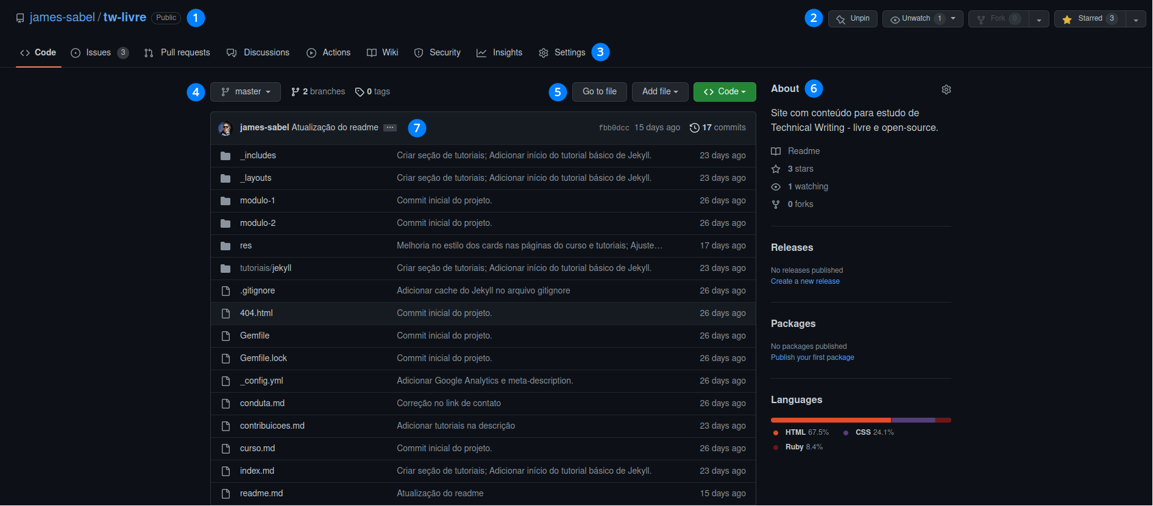
Task: Click the repository book icon beside james-sabel
Action: click(x=20, y=18)
